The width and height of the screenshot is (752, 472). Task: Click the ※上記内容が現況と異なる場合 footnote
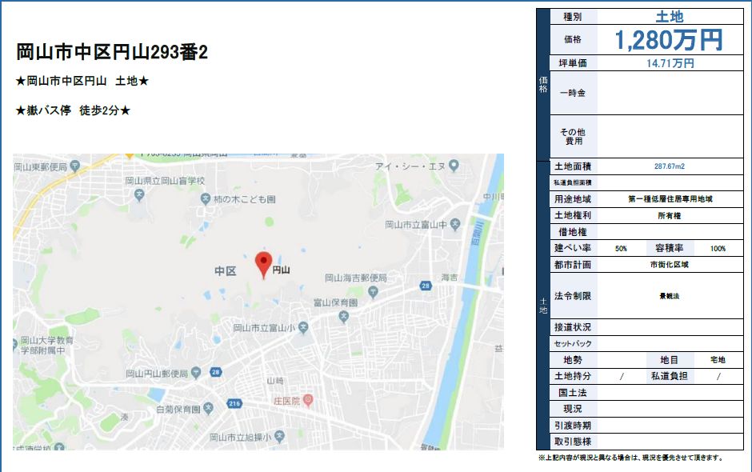coord(631,458)
